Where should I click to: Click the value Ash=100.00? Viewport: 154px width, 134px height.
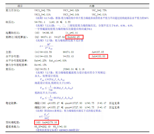click(98, 56)
